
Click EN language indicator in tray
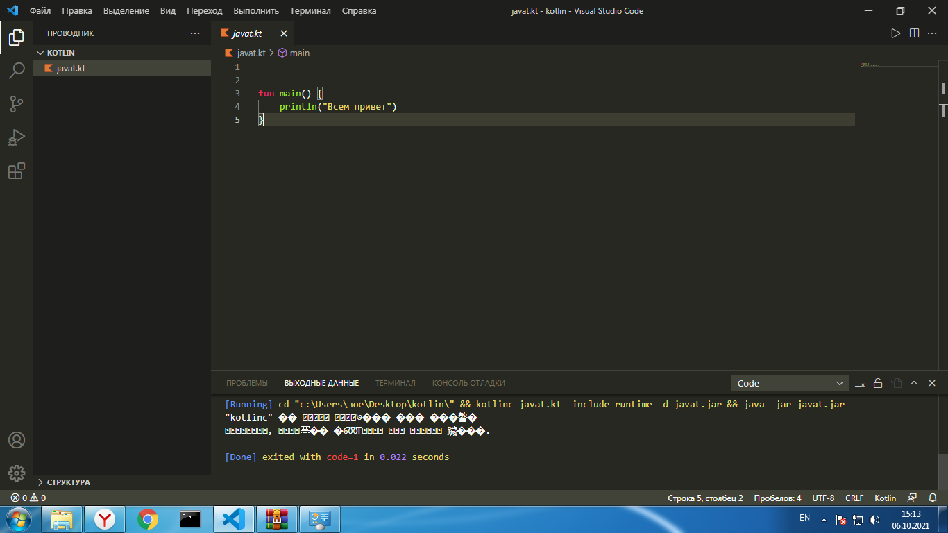click(804, 518)
